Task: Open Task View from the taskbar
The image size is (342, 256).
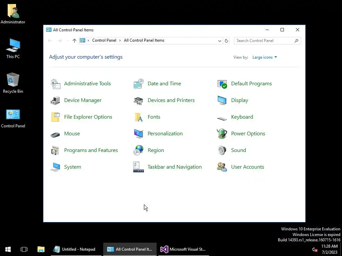Action: pos(24,249)
